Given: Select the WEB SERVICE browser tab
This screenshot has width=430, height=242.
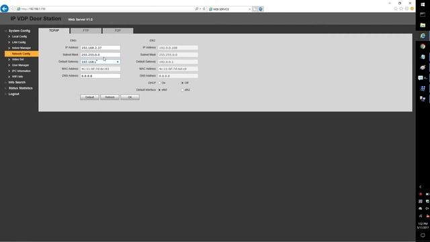Looking at the screenshot, I should [x=229, y=9].
